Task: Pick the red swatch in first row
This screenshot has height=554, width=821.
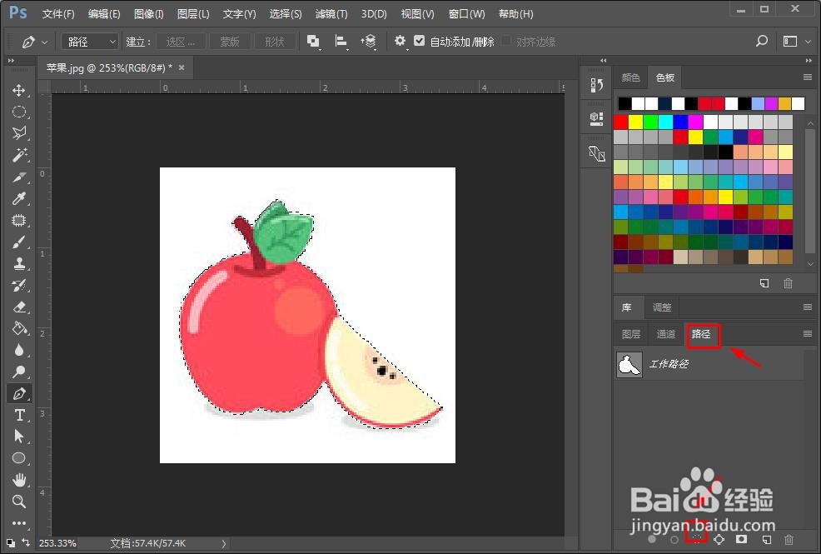Action: [x=620, y=122]
